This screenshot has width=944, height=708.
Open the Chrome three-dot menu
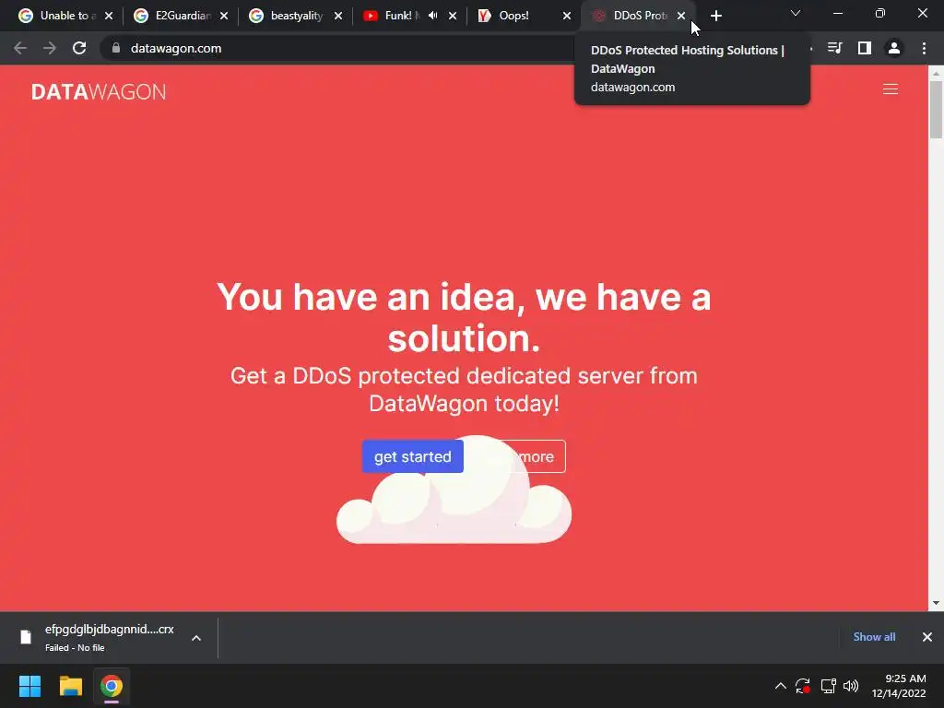[x=924, y=48]
